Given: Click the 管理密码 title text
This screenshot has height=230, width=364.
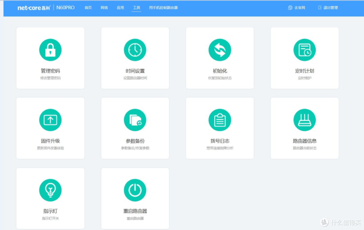Looking at the screenshot, I should coord(50,71).
